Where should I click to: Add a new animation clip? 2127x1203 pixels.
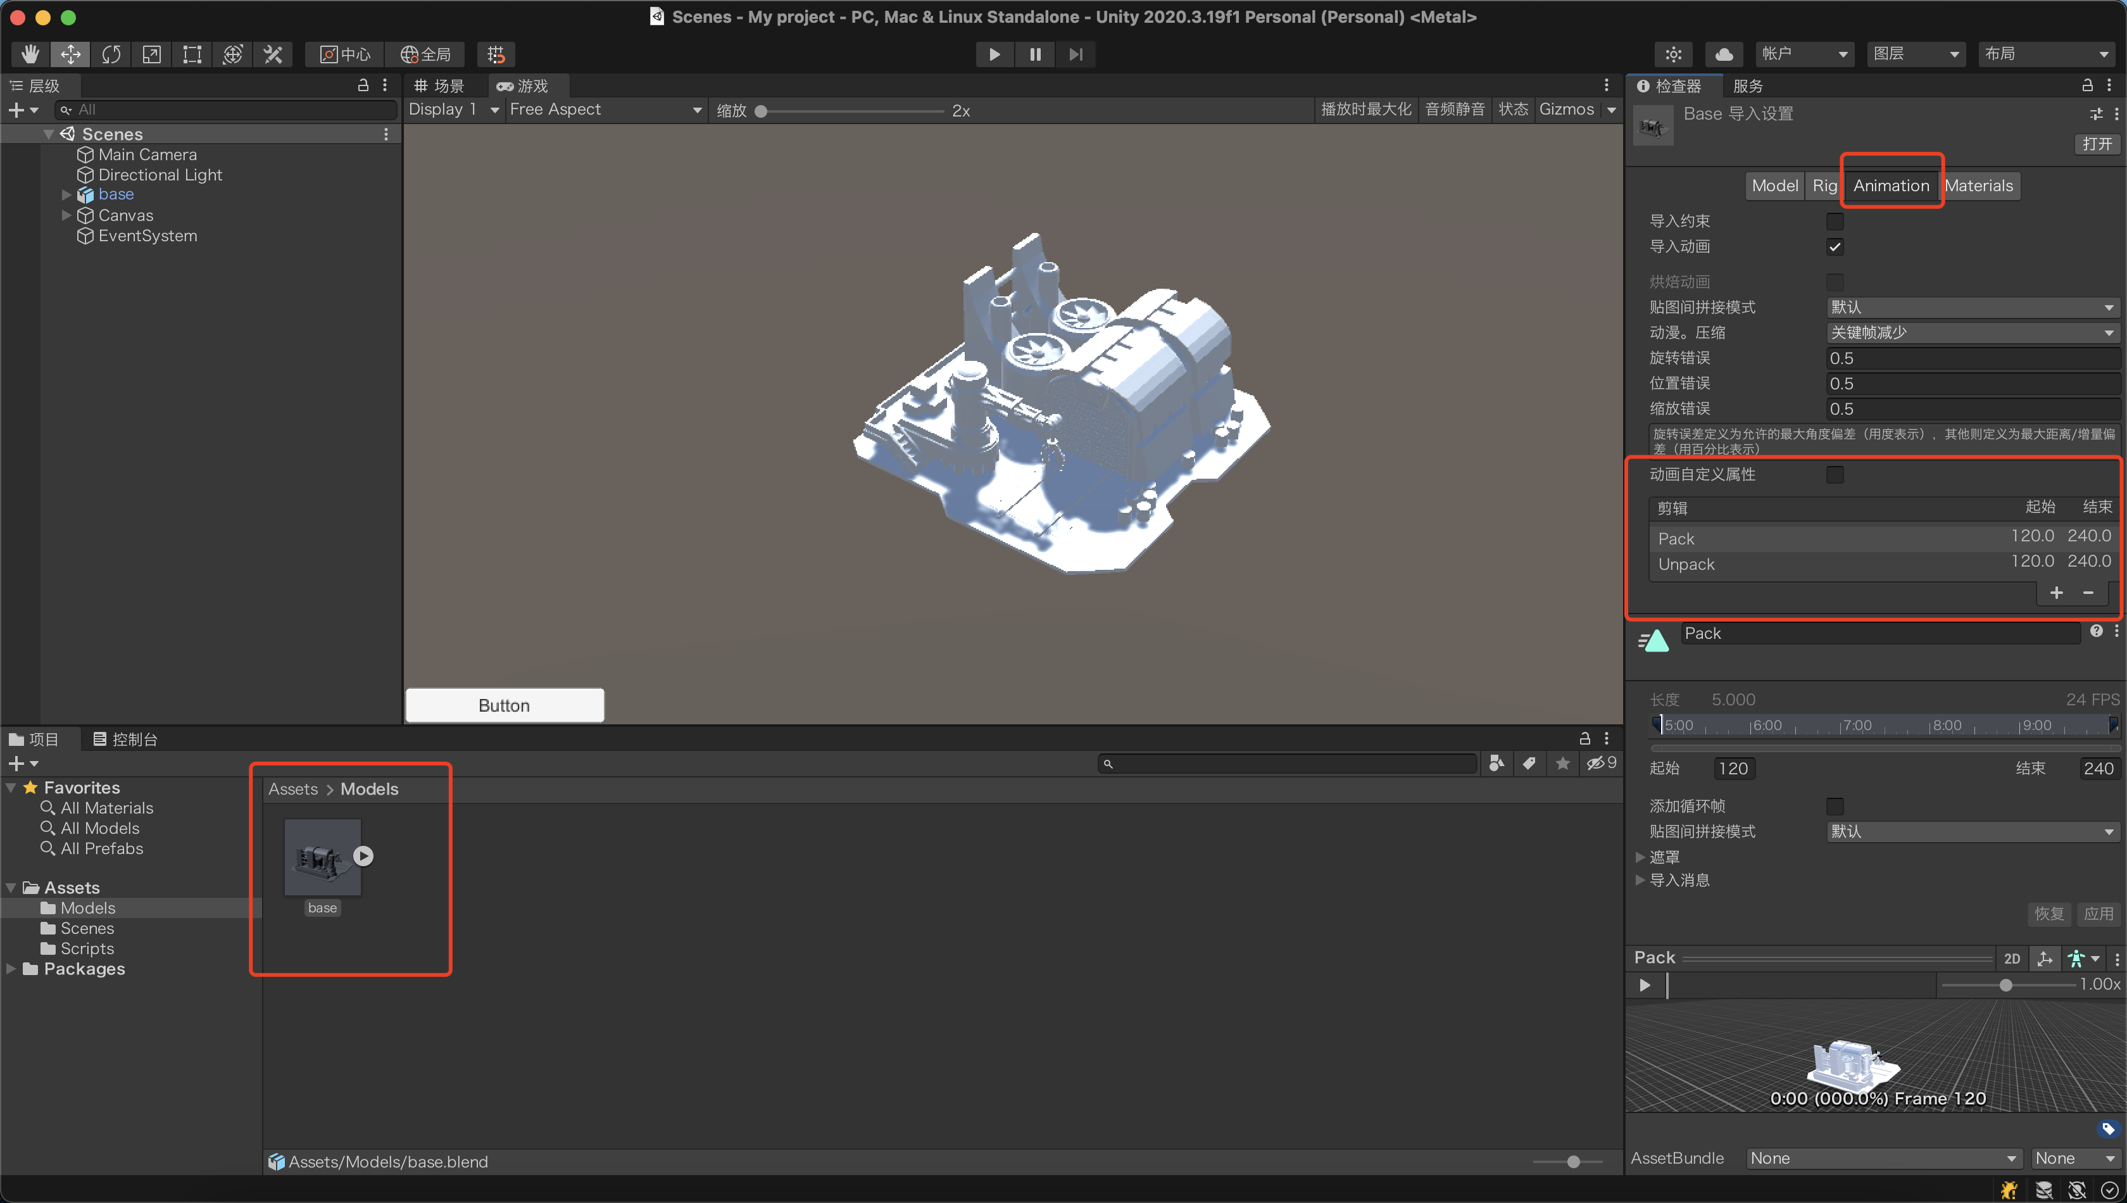click(2056, 593)
